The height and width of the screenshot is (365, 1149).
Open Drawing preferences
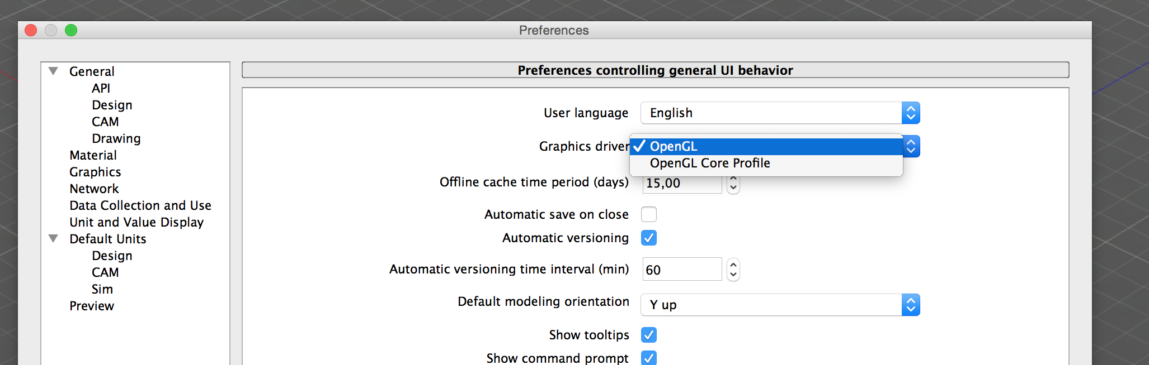116,138
